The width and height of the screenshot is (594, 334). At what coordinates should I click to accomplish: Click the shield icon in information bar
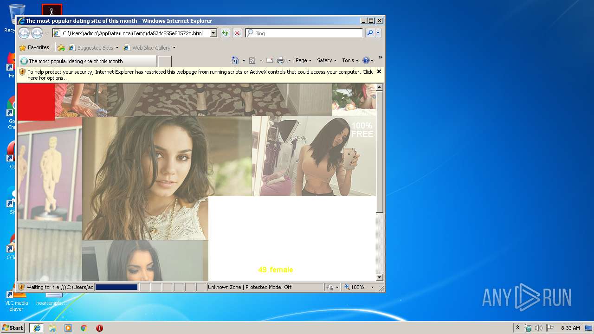[x=22, y=72]
